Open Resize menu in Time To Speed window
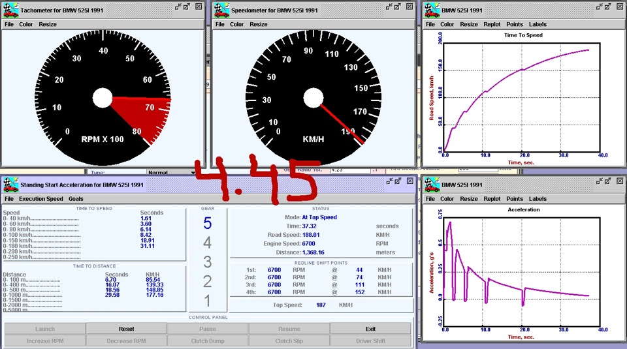627x349 pixels. coord(469,24)
